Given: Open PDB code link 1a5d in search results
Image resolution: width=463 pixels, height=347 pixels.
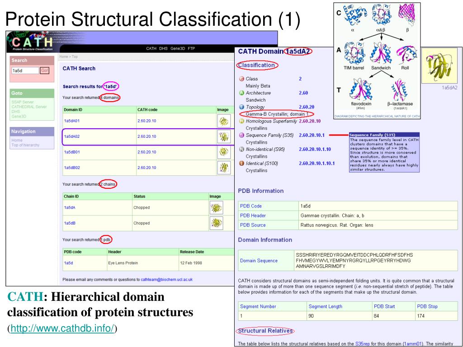Looking at the screenshot, I should pyautogui.click(x=69, y=263).
